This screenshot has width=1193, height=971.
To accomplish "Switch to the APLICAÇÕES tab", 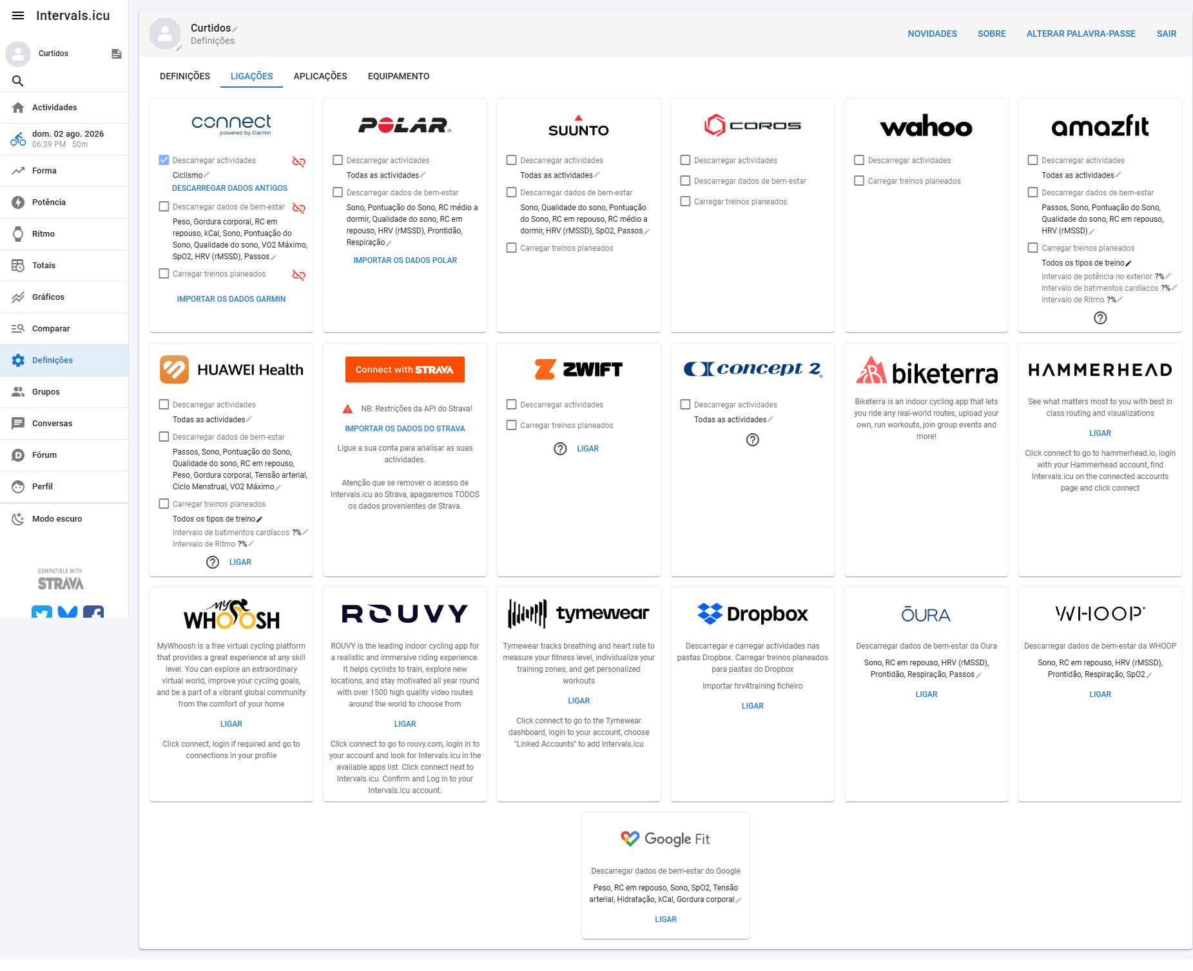I will pyautogui.click(x=320, y=76).
